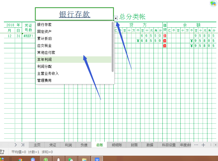
Task: Click the status bar macro icon
Action: tap(2, 152)
